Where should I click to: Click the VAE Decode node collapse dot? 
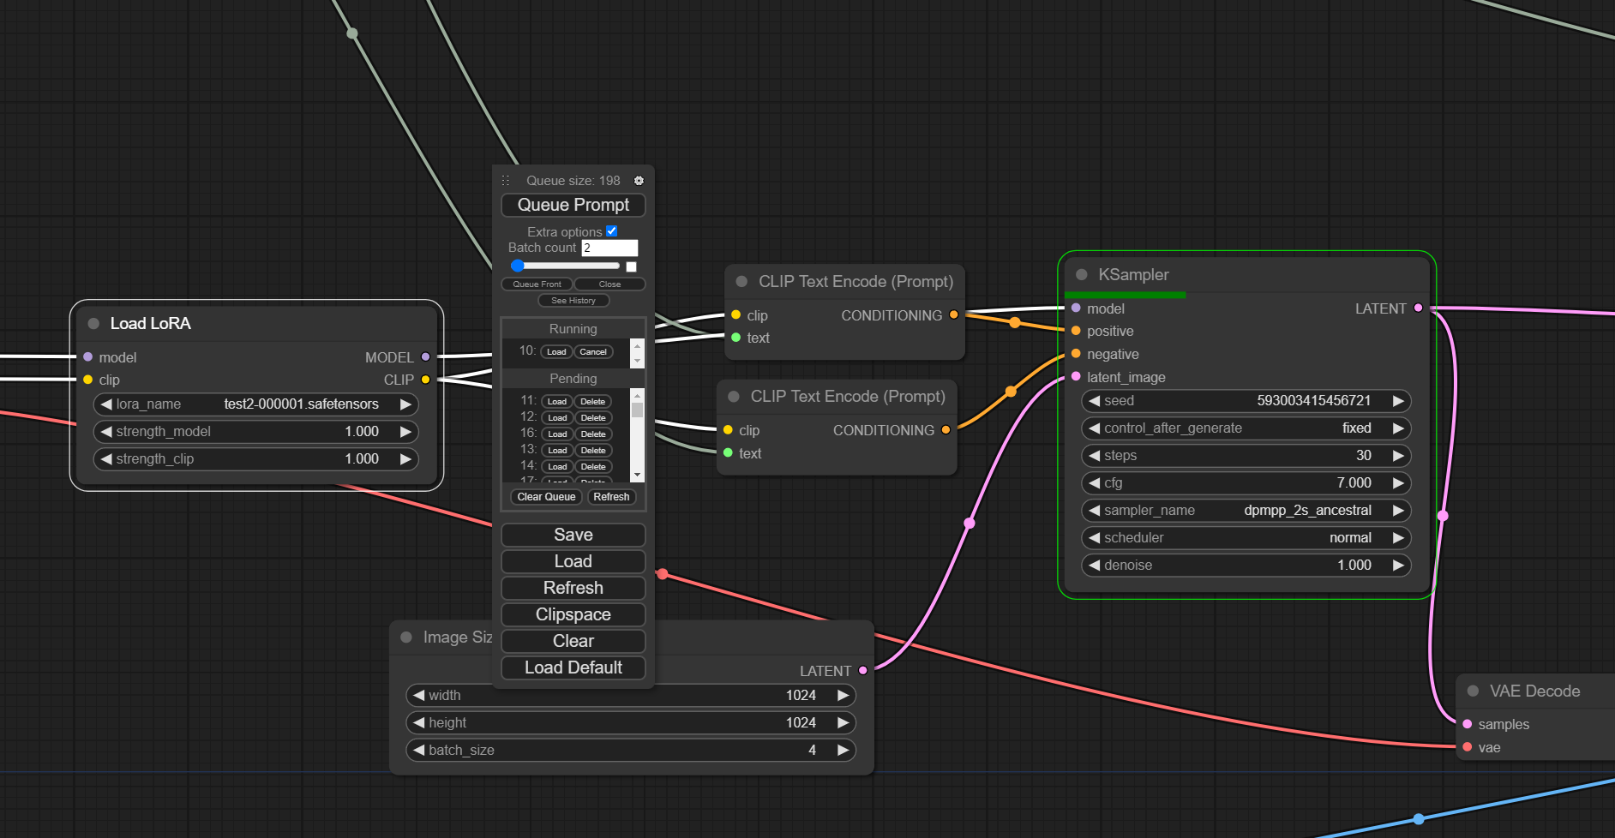tap(1473, 691)
